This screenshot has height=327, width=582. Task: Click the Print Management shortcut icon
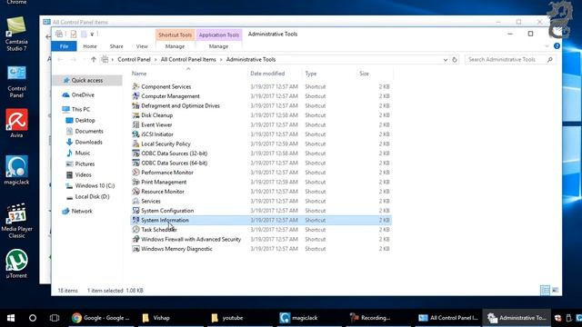[x=135, y=182]
